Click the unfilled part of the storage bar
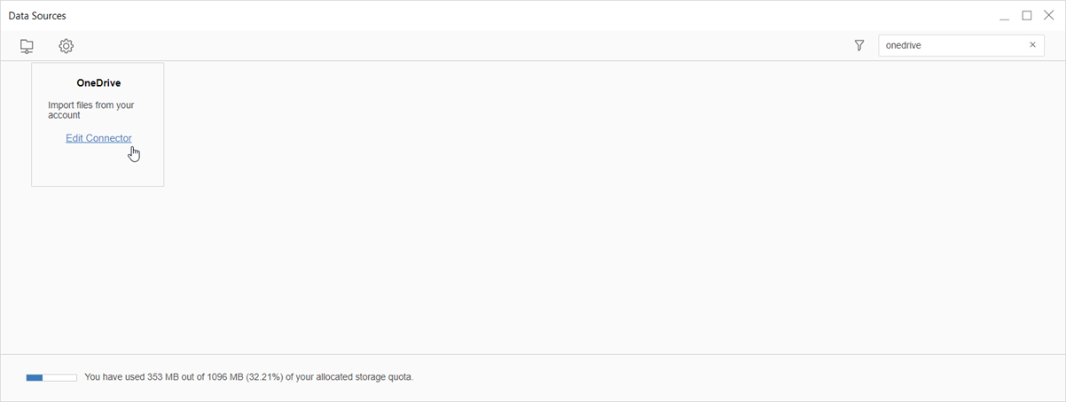The height and width of the screenshot is (402, 1066). pyautogui.click(x=59, y=377)
